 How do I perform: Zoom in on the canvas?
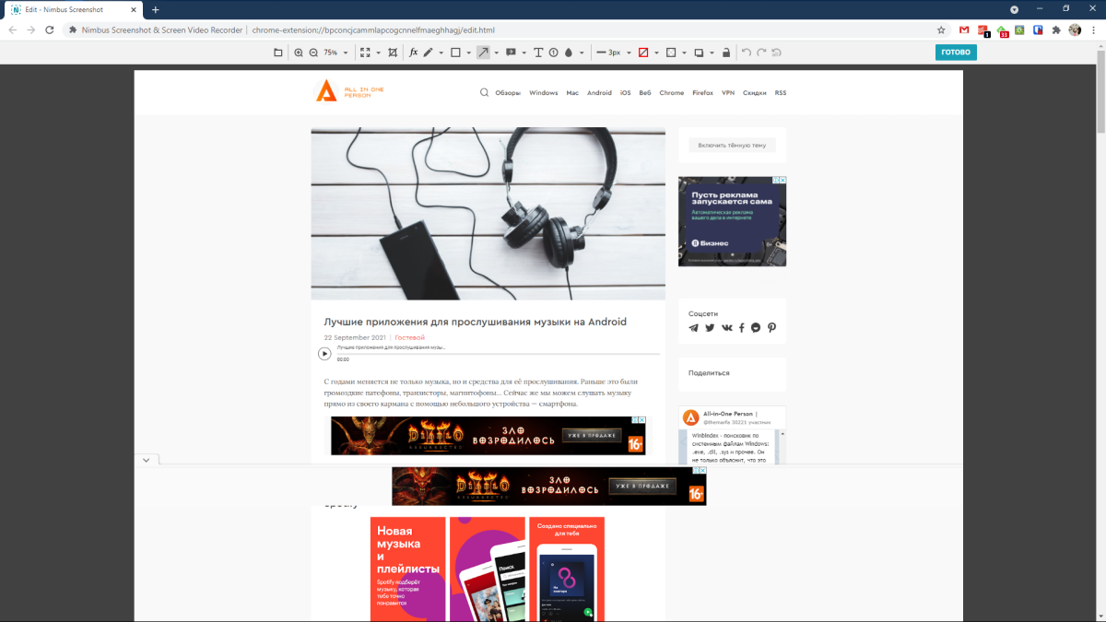[299, 53]
